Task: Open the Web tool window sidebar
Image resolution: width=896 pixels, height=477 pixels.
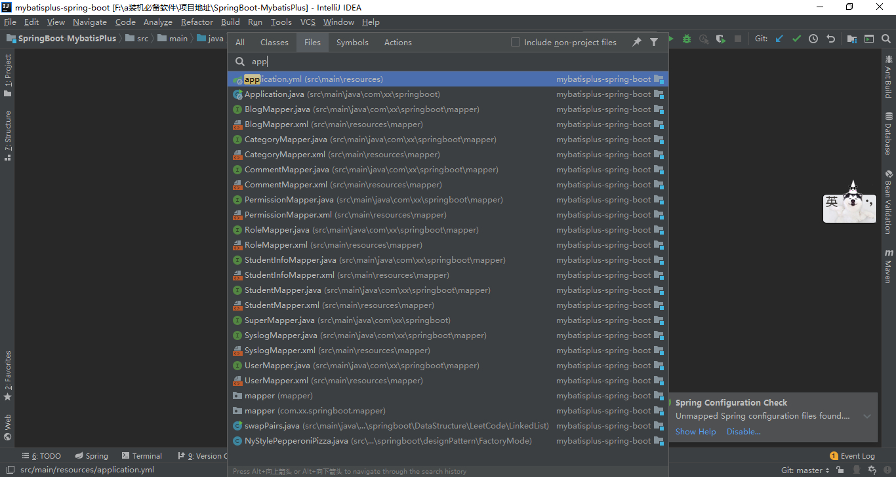Action: 8,427
